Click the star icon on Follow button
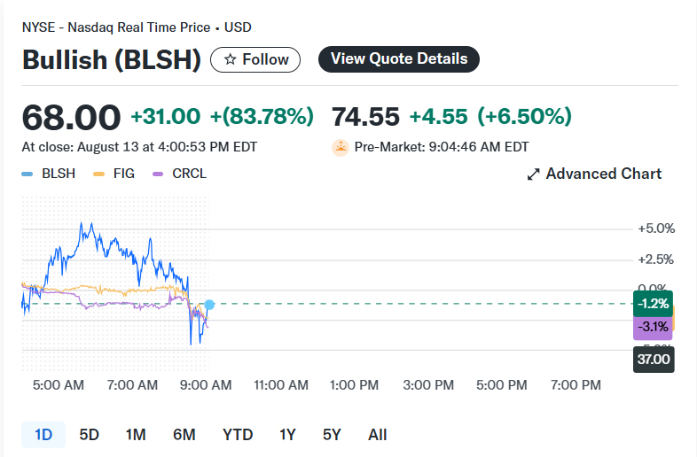 [x=231, y=59]
